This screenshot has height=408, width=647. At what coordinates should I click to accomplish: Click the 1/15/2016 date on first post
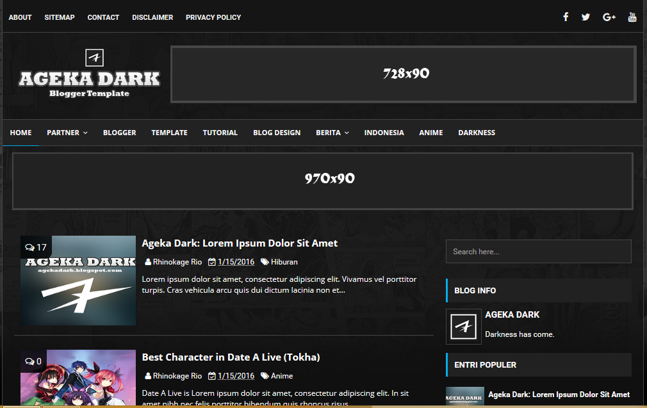236,262
